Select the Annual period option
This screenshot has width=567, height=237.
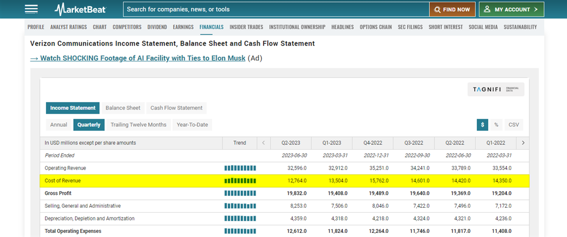[x=59, y=124]
